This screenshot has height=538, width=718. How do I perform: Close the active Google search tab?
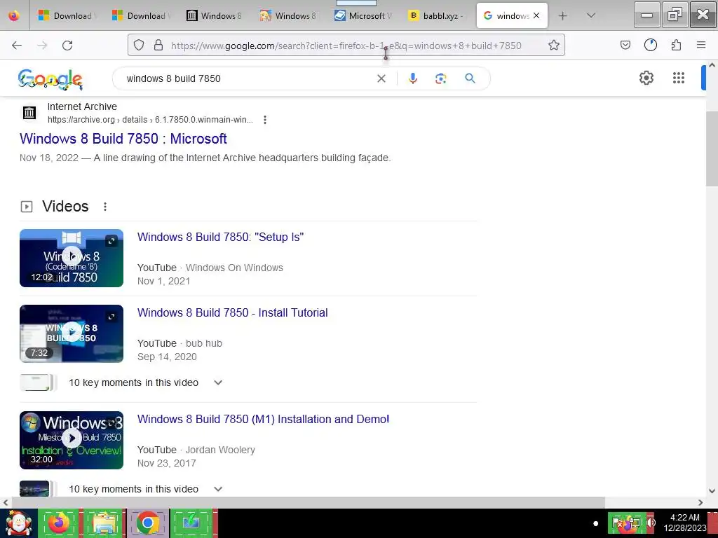[536, 15]
